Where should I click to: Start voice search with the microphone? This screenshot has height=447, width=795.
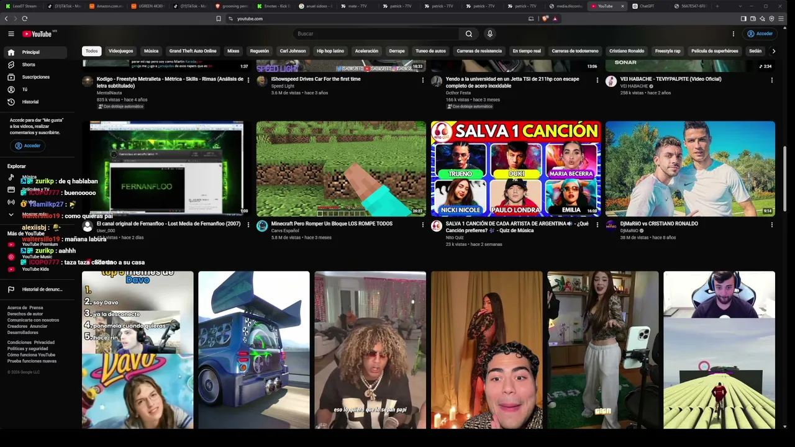coord(490,34)
